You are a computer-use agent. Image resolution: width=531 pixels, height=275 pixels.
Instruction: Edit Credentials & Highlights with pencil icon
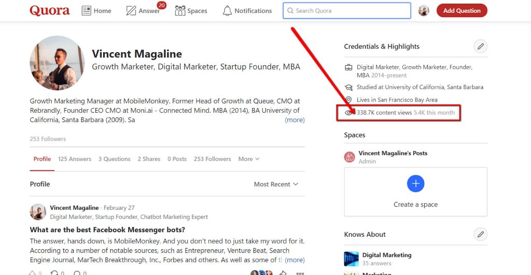[480, 47]
